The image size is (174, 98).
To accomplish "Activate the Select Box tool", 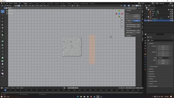I will [x=2, y=11].
